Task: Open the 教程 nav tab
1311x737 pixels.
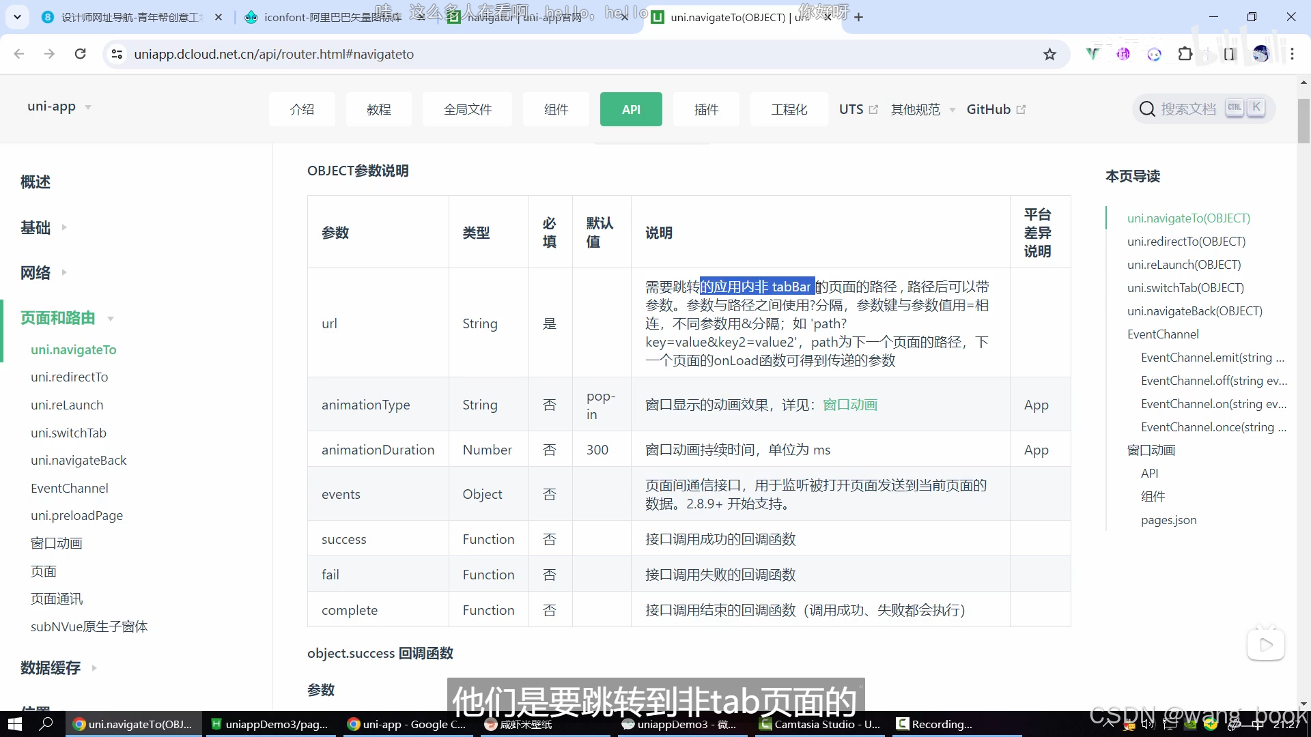Action: [x=379, y=109]
